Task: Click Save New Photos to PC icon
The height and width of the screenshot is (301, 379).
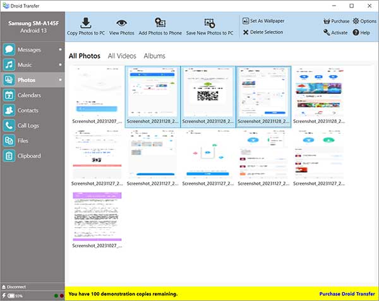Action: click(x=209, y=23)
